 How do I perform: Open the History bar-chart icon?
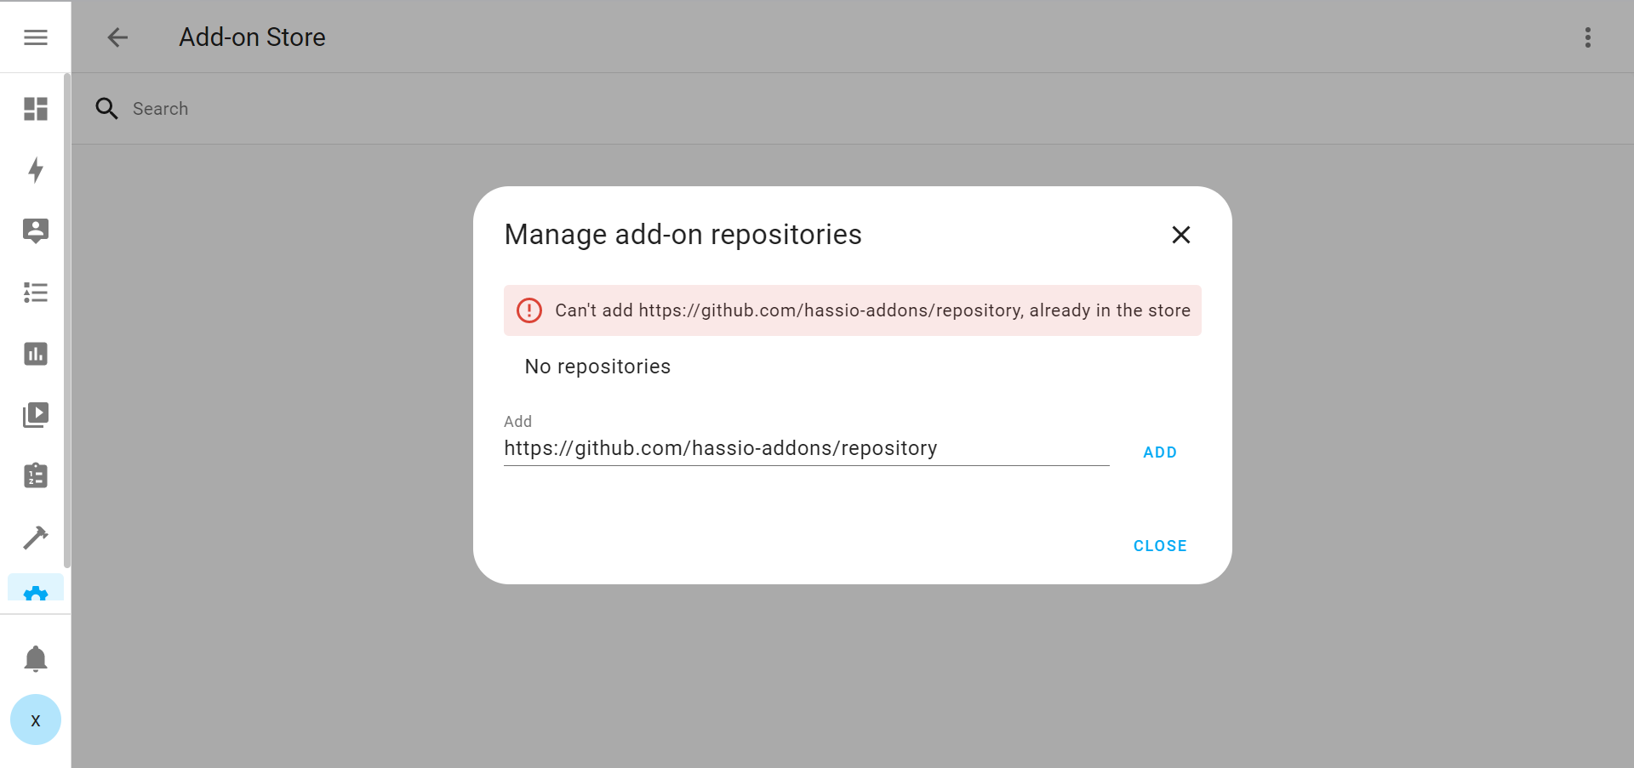(x=35, y=354)
